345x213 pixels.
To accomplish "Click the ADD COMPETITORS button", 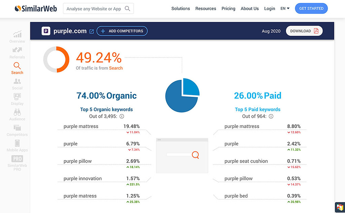I will click(x=122, y=31).
